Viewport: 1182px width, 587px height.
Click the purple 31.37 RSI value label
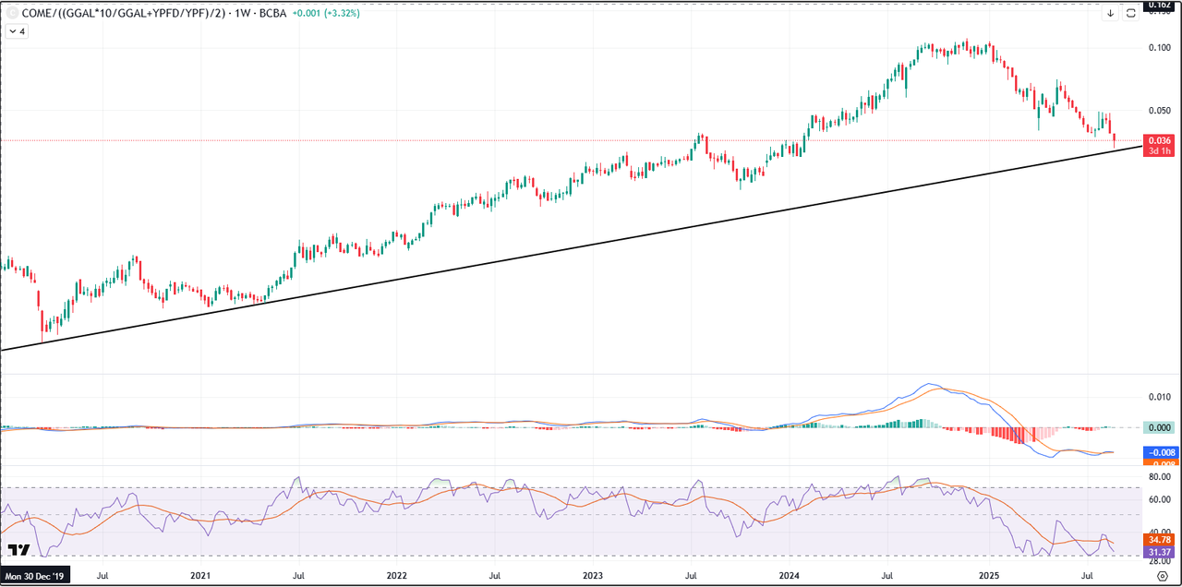coord(1161,552)
